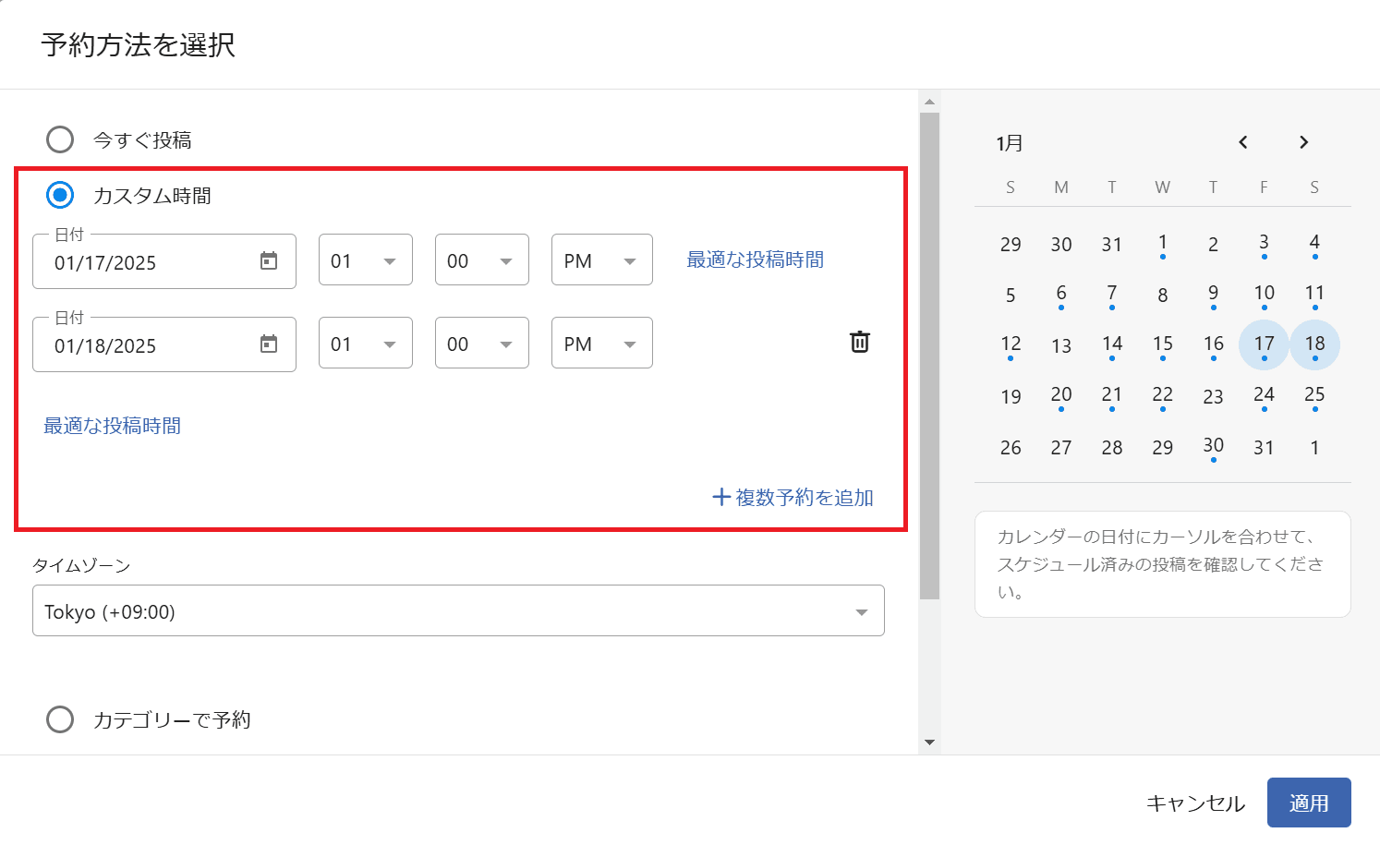The height and width of the screenshot is (845, 1380).
Task: Select January 20 in the calendar
Action: pyautogui.click(x=1061, y=395)
